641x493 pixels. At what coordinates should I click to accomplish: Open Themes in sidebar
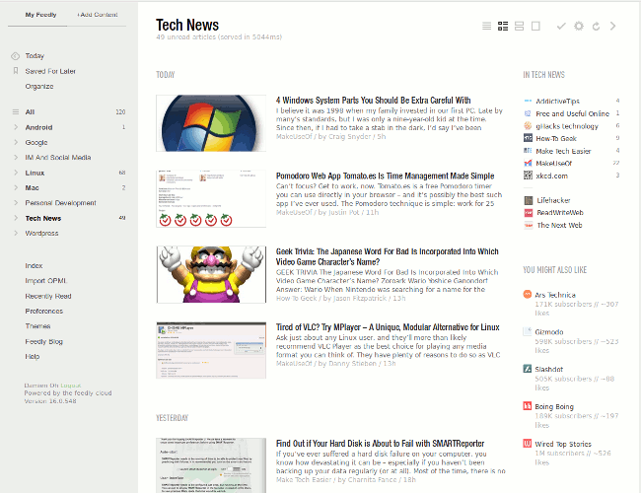[38, 326]
